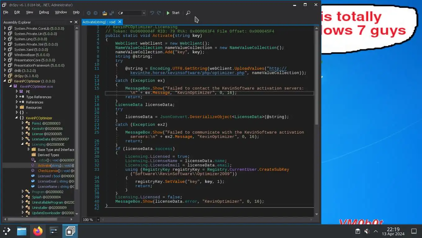Click the Navigate Backward arrow icon
The height and width of the screenshot is (238, 422).
coord(89,13)
